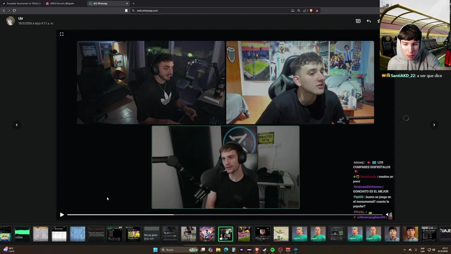Mute the video volume speaker icon

[389, 214]
